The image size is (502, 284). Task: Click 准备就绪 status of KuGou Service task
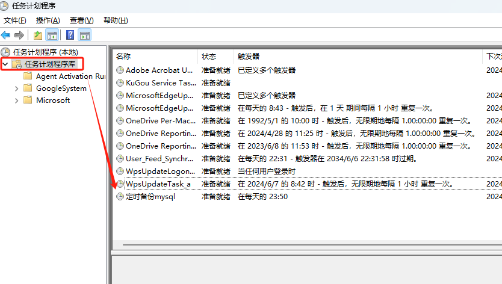[x=215, y=83]
